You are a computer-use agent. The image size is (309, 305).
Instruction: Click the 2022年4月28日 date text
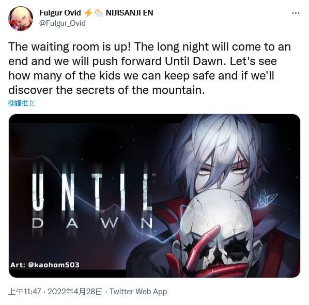point(75,292)
